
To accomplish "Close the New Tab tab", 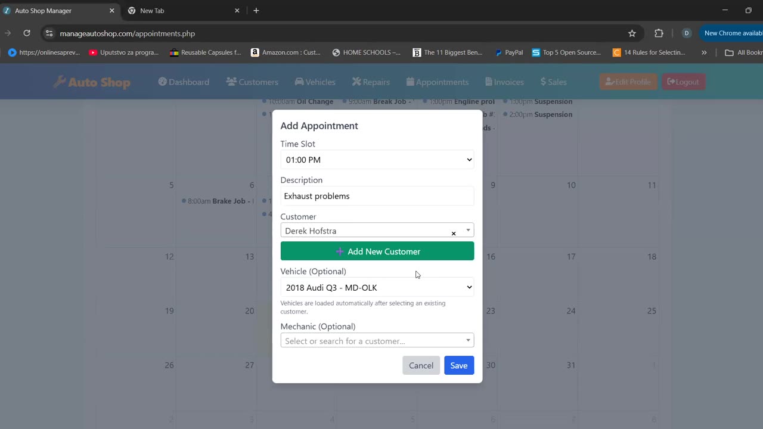I will pyautogui.click(x=237, y=11).
